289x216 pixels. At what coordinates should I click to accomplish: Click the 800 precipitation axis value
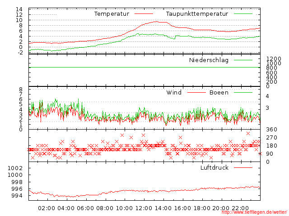272,68
